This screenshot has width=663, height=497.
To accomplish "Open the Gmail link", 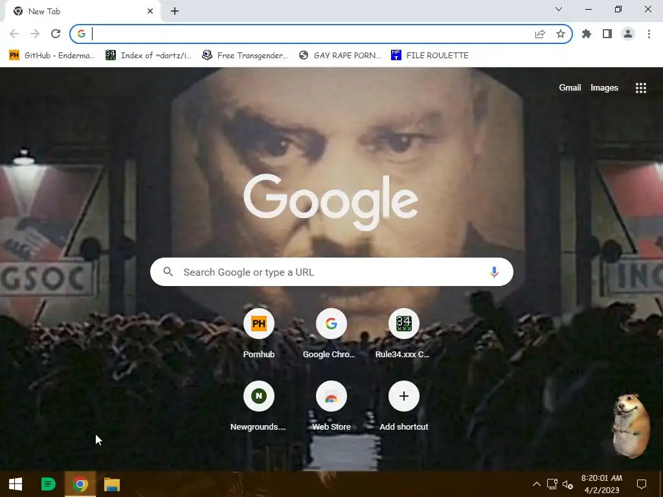I will 570,88.
